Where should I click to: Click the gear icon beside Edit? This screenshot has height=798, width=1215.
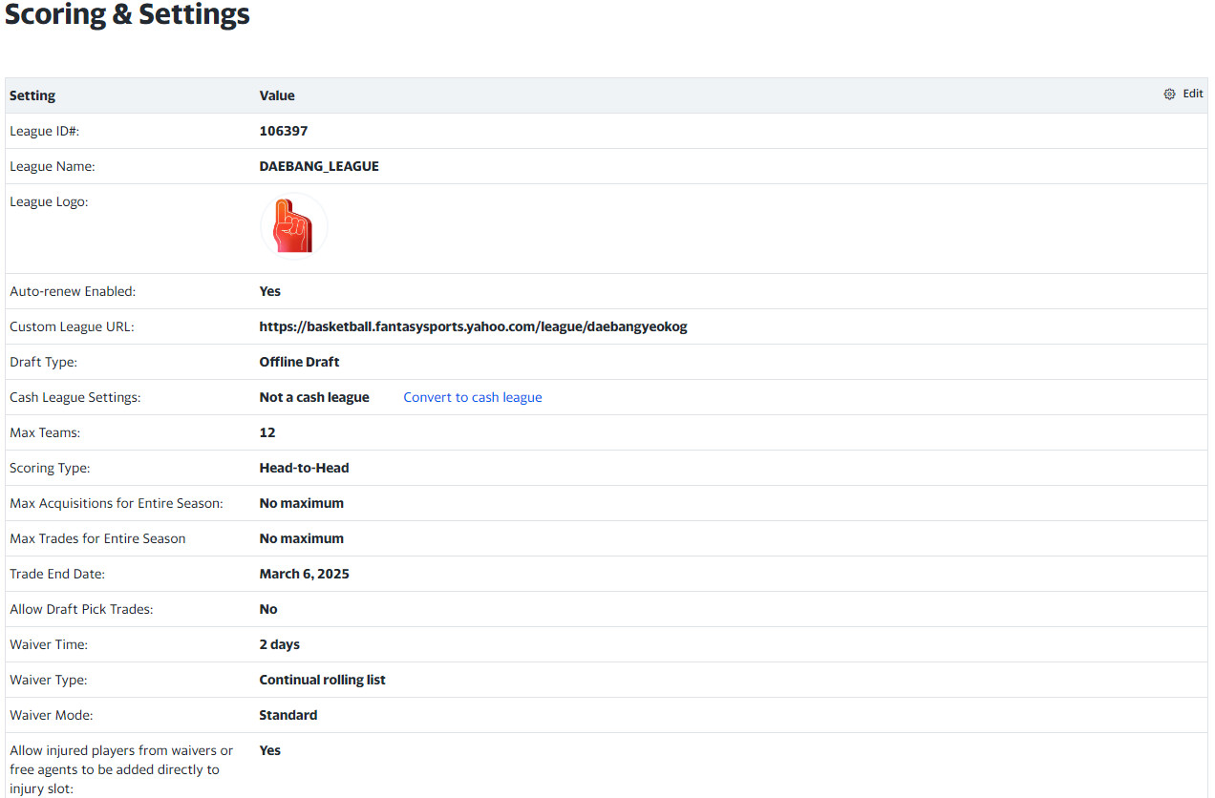(1169, 94)
